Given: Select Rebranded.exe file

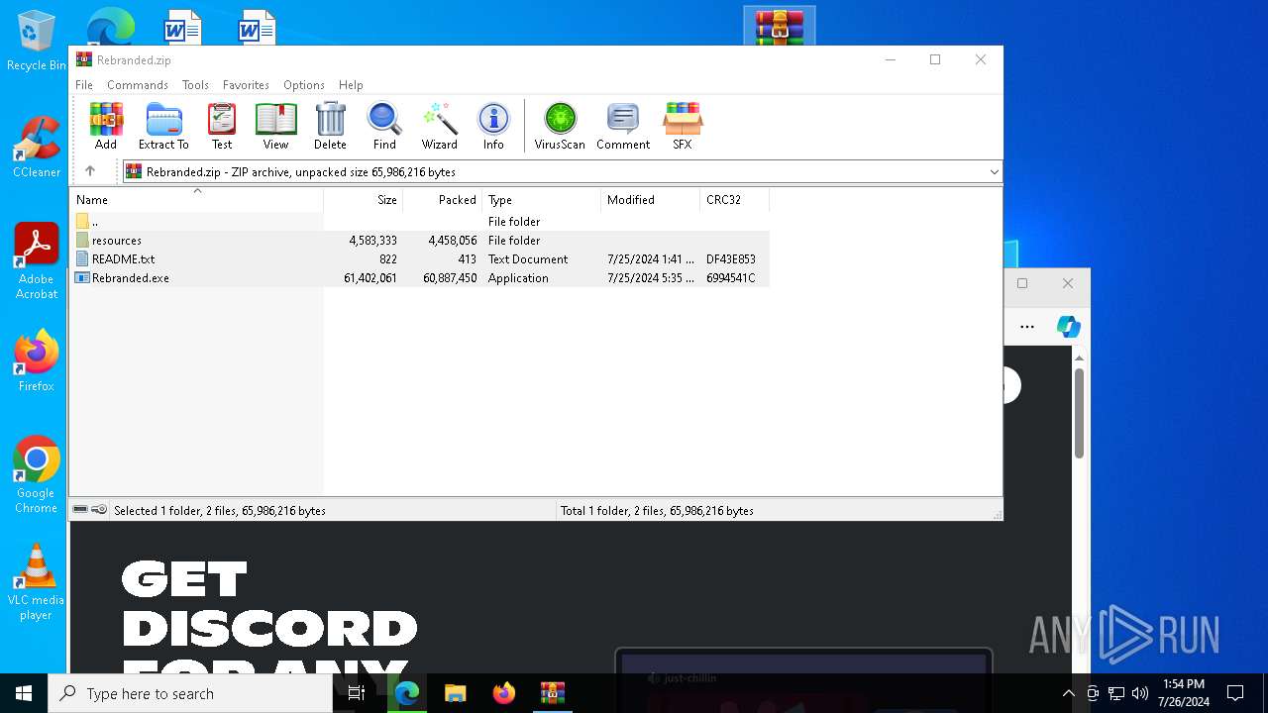Looking at the screenshot, I should click(x=419, y=278).
